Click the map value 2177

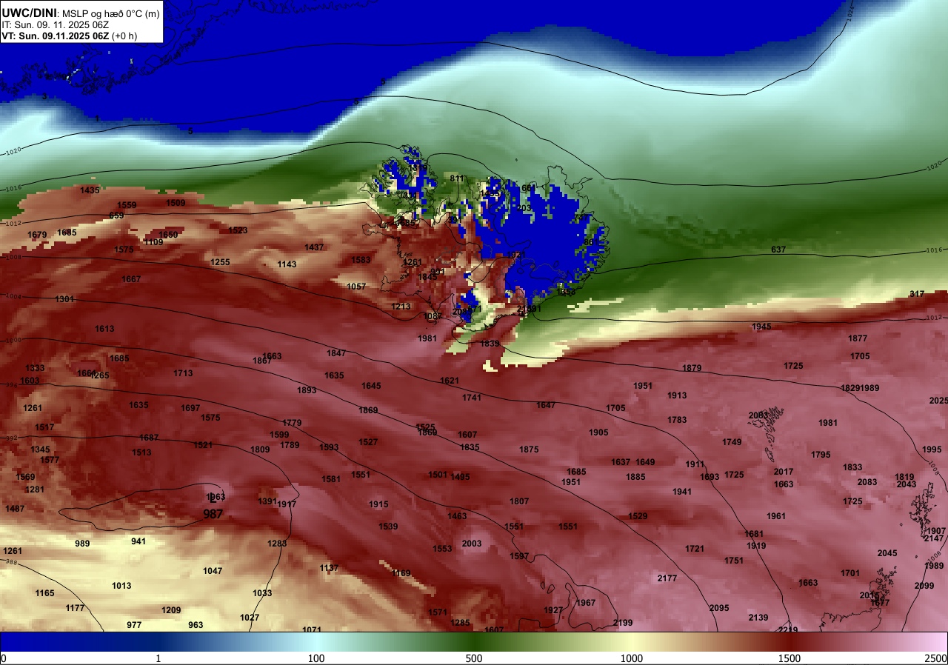click(667, 578)
